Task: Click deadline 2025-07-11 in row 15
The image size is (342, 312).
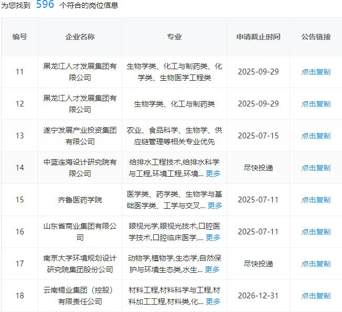Action: click(258, 200)
